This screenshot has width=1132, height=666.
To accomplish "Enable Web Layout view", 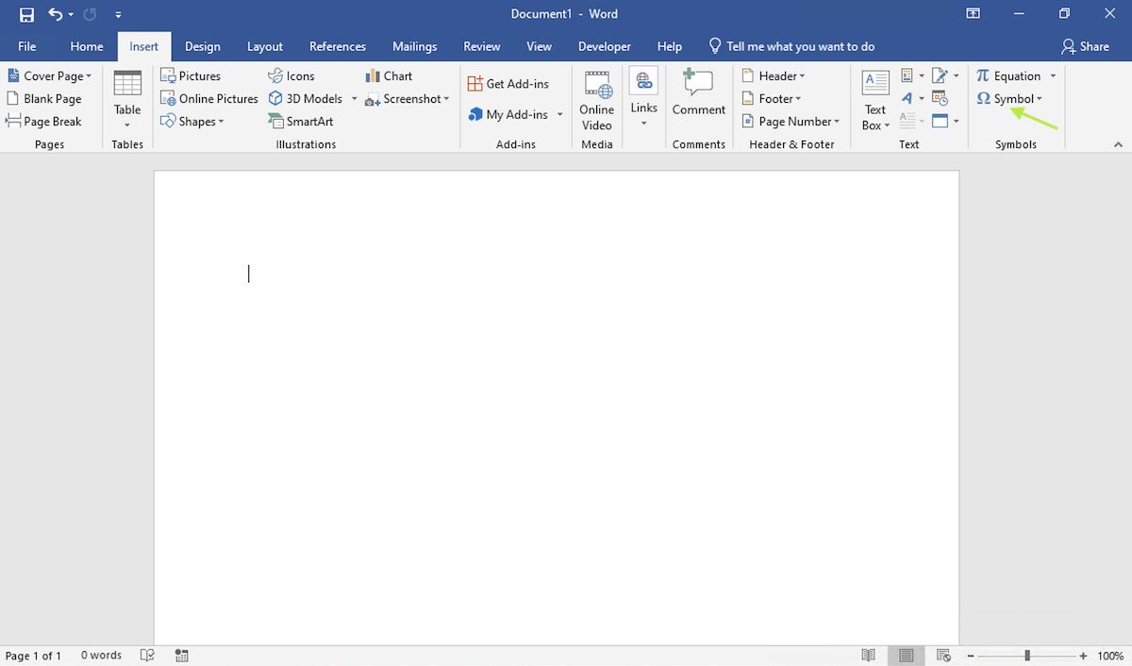I will tap(943, 655).
